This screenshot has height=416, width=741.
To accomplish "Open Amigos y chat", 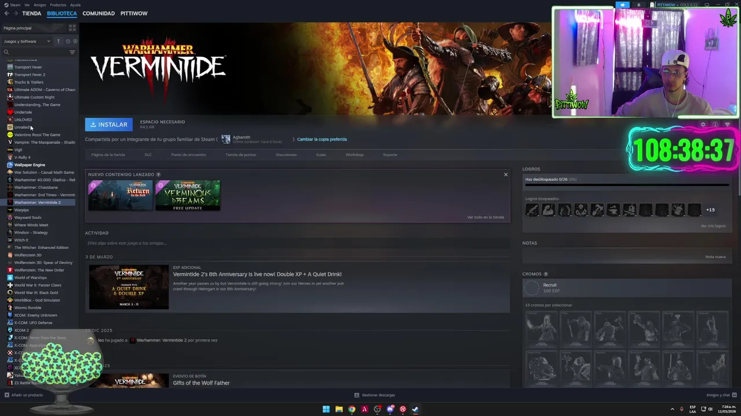I will [x=721, y=395].
